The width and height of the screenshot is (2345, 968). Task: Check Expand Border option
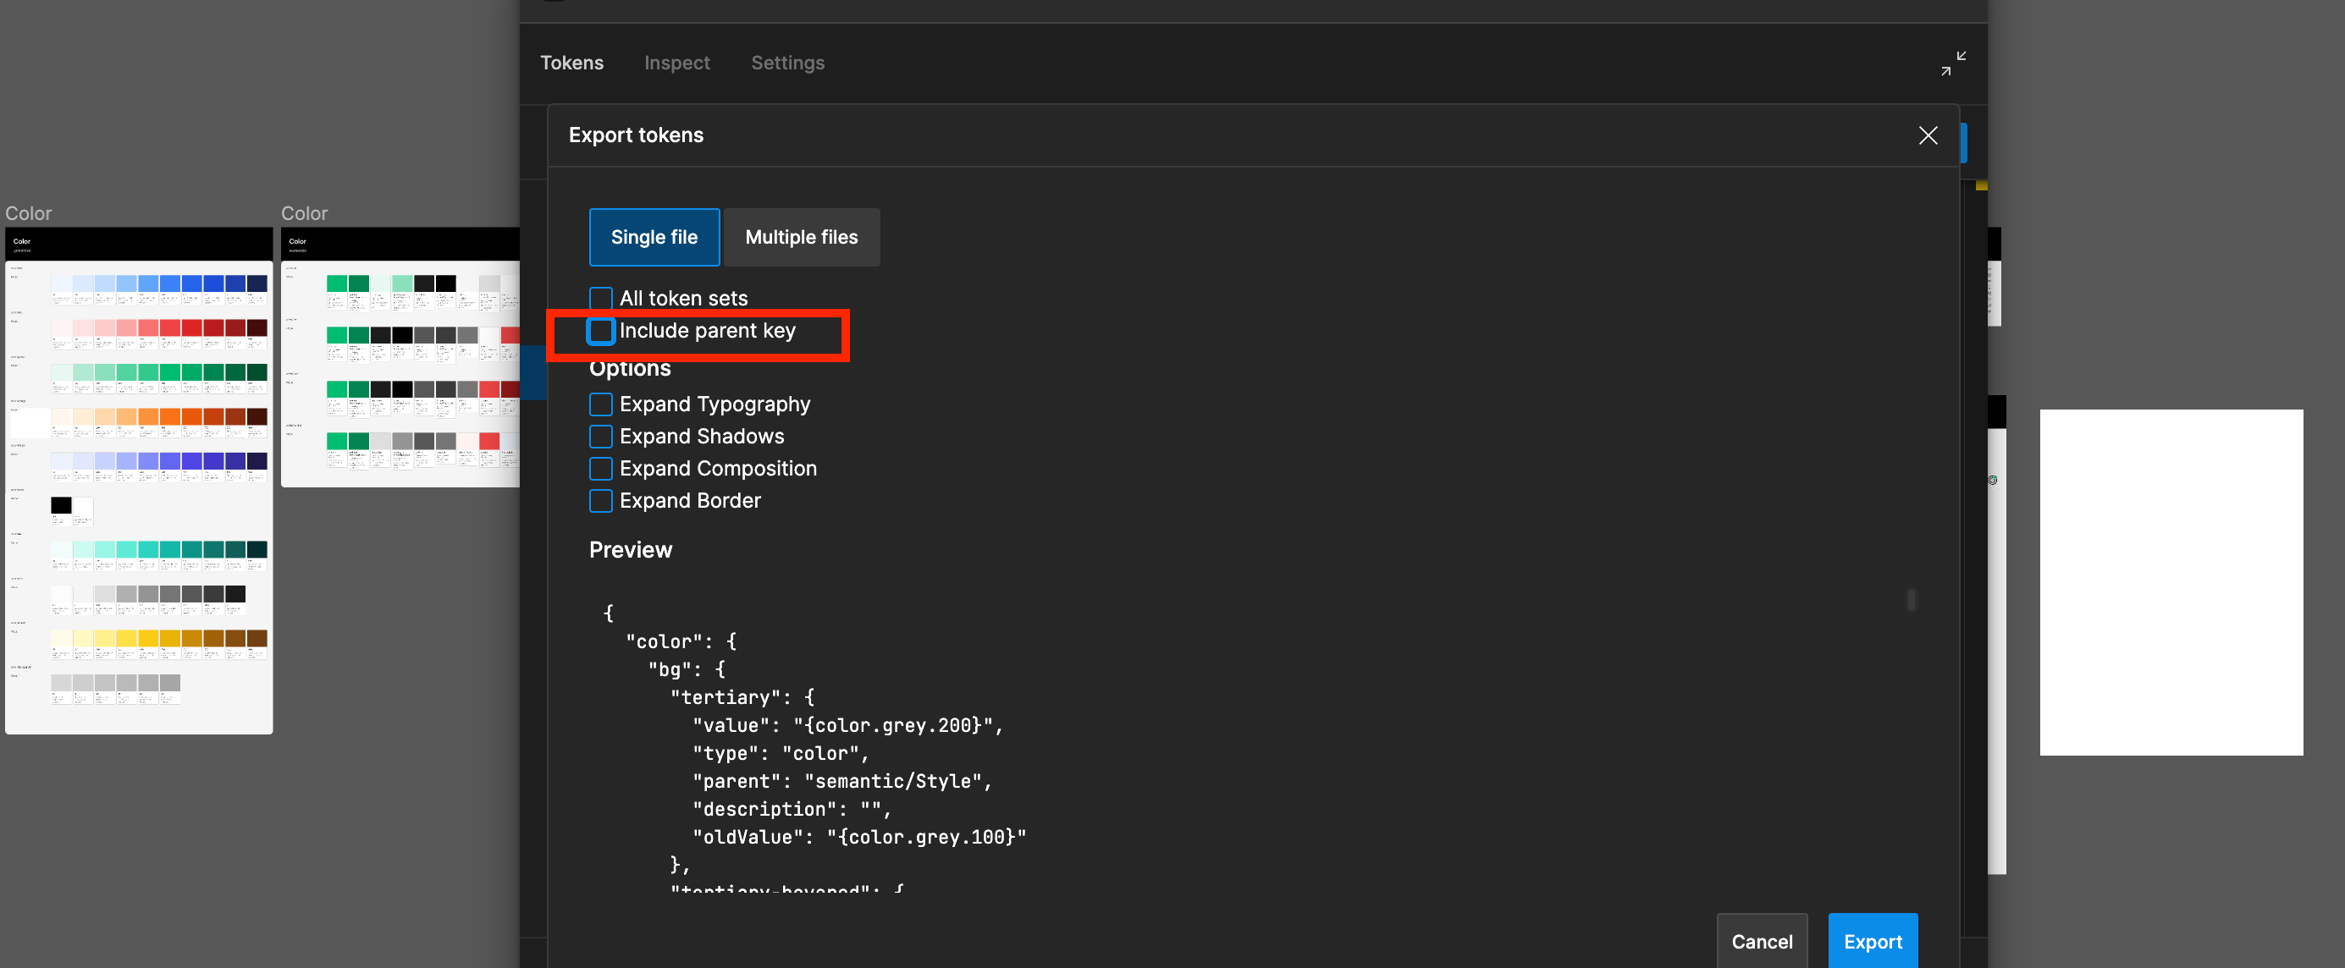tap(601, 500)
